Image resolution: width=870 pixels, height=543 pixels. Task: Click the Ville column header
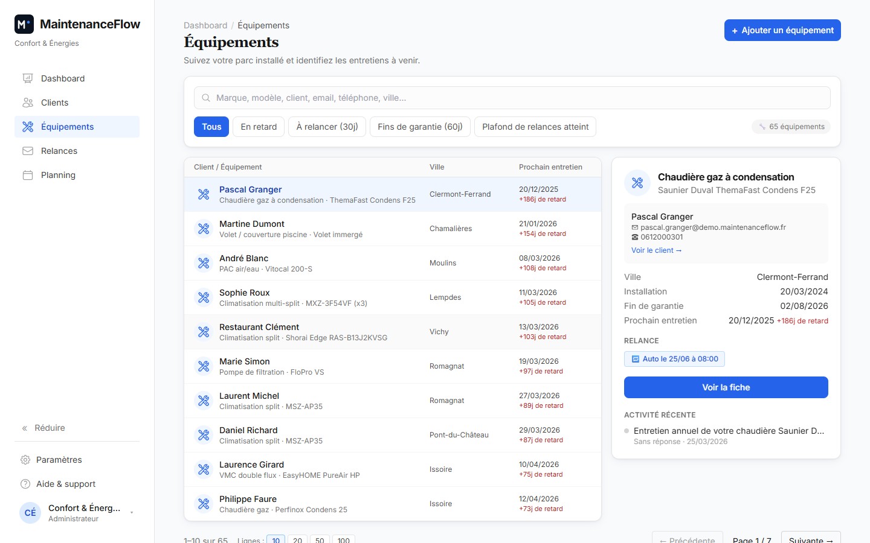point(437,167)
